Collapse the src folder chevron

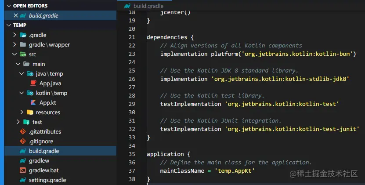pyautogui.click(x=14, y=54)
